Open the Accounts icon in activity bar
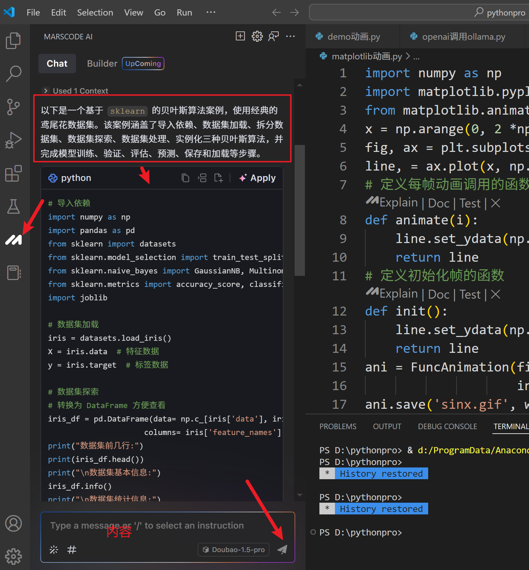Image resolution: width=529 pixels, height=570 pixels. tap(13, 523)
